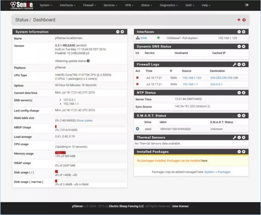This screenshot has height=215, width=261.
Task: Click the S.M.A.R.T. status Unknown cell
Action: pyautogui.click(x=216, y=129)
